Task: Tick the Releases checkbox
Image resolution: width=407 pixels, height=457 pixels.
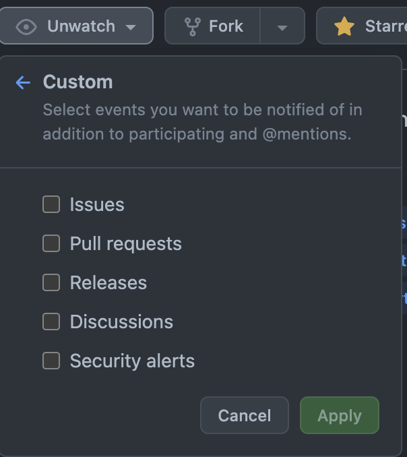Action: pyautogui.click(x=51, y=282)
